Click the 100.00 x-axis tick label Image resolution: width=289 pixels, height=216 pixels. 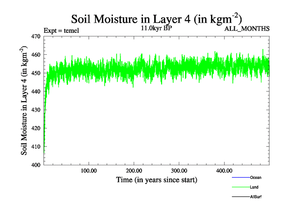click(89, 170)
